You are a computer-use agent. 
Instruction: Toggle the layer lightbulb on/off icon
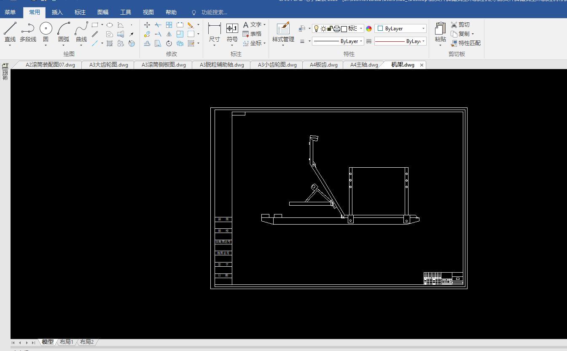click(317, 29)
